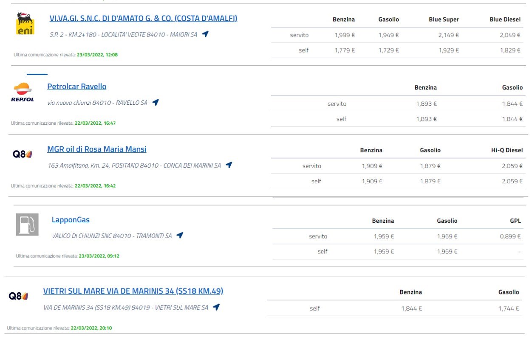Open navigation arrow for the Maiori SA address
This screenshot has height=342, width=532.
[x=206, y=34]
